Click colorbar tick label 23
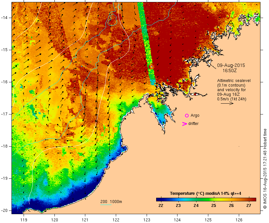This screenshot has width=269, height=223. click(178, 206)
